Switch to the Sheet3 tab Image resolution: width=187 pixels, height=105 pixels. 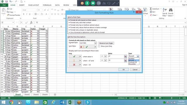(x=36, y=94)
